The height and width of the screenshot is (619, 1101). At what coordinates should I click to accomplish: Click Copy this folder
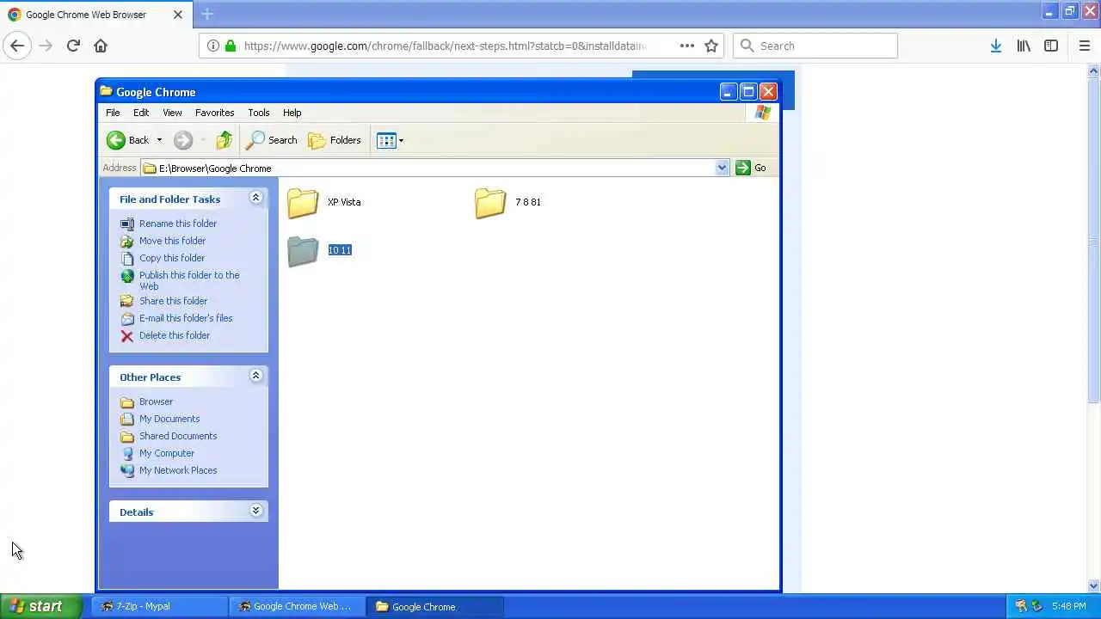(172, 258)
